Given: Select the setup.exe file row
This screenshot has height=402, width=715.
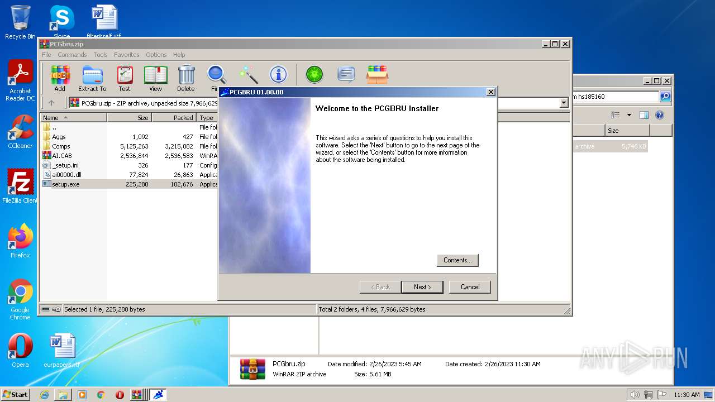Looking at the screenshot, I should [130, 184].
